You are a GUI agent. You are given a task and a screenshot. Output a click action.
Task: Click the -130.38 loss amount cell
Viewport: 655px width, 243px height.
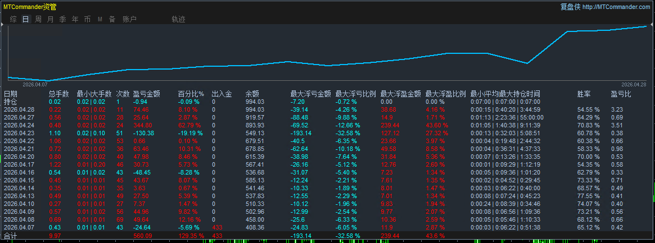pos(144,133)
